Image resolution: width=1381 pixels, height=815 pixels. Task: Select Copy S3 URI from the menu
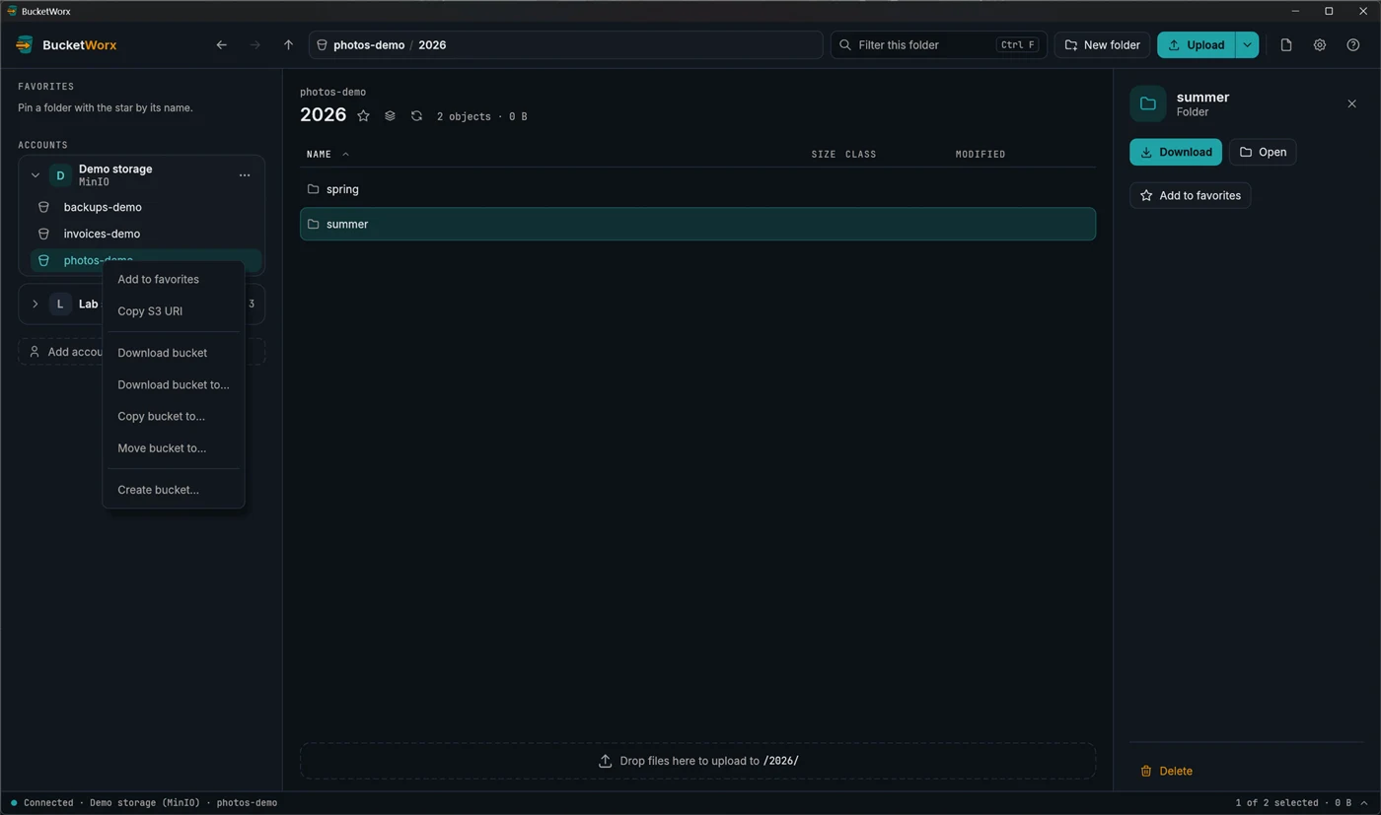tap(174, 311)
